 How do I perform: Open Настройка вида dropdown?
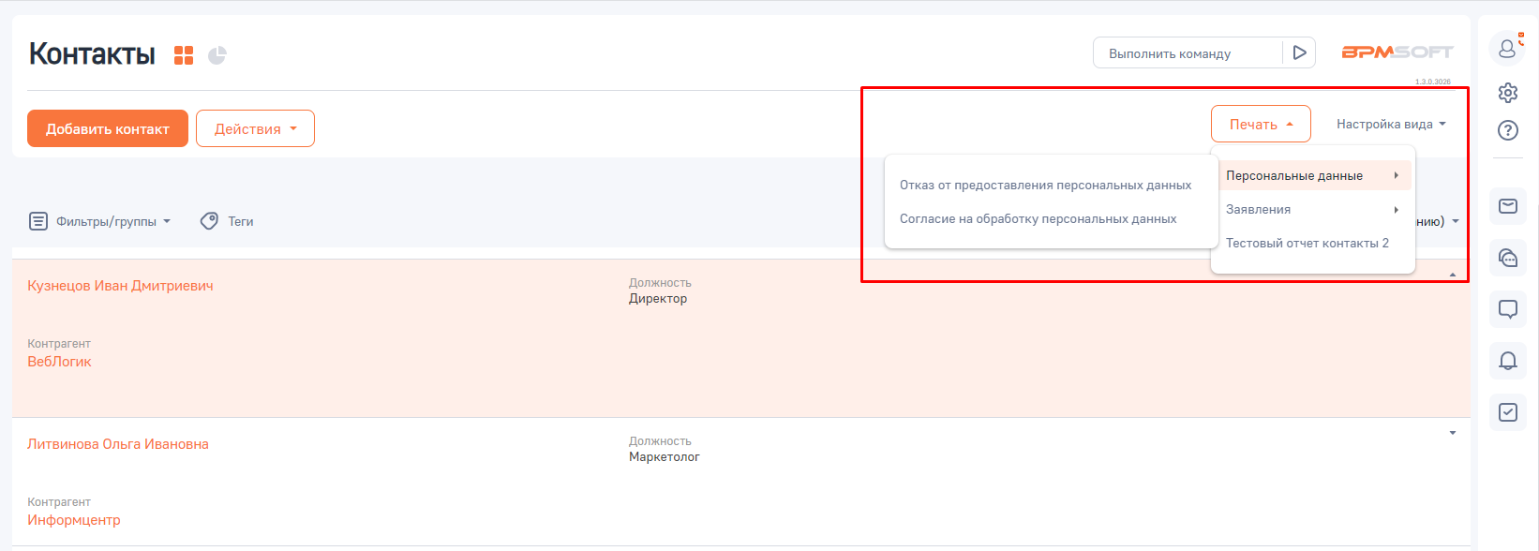[1391, 124]
